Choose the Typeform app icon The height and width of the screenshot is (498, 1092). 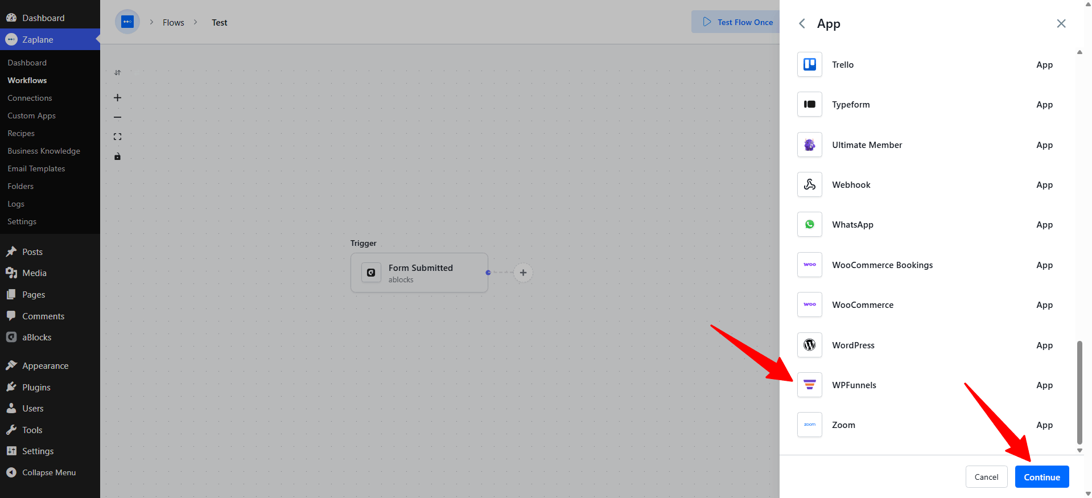tap(809, 104)
